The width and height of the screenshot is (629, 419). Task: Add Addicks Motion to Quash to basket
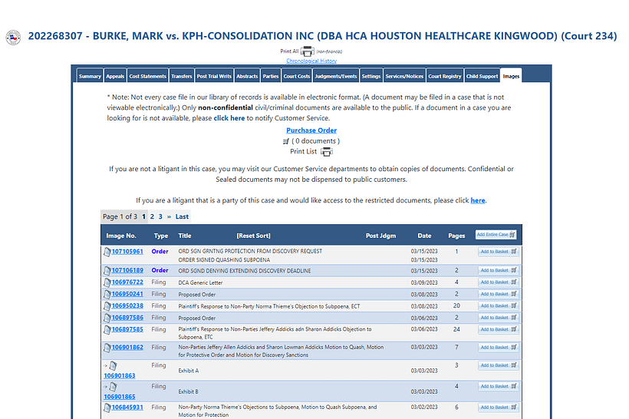(499, 348)
